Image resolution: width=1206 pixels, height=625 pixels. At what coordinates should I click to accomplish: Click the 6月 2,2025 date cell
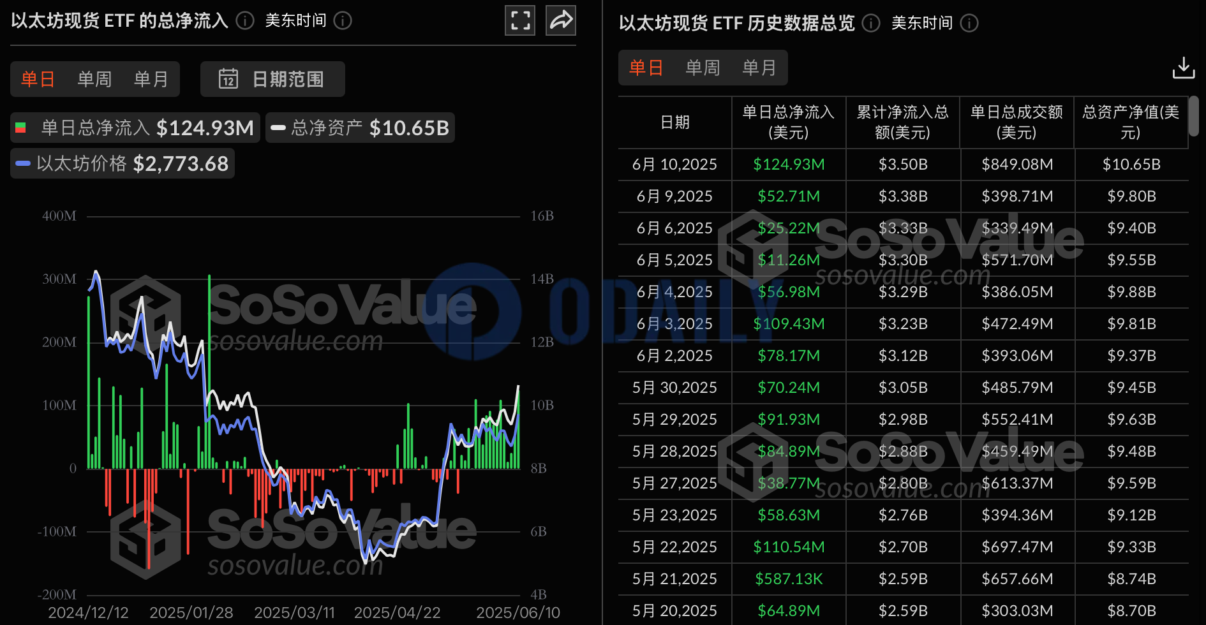[674, 356]
